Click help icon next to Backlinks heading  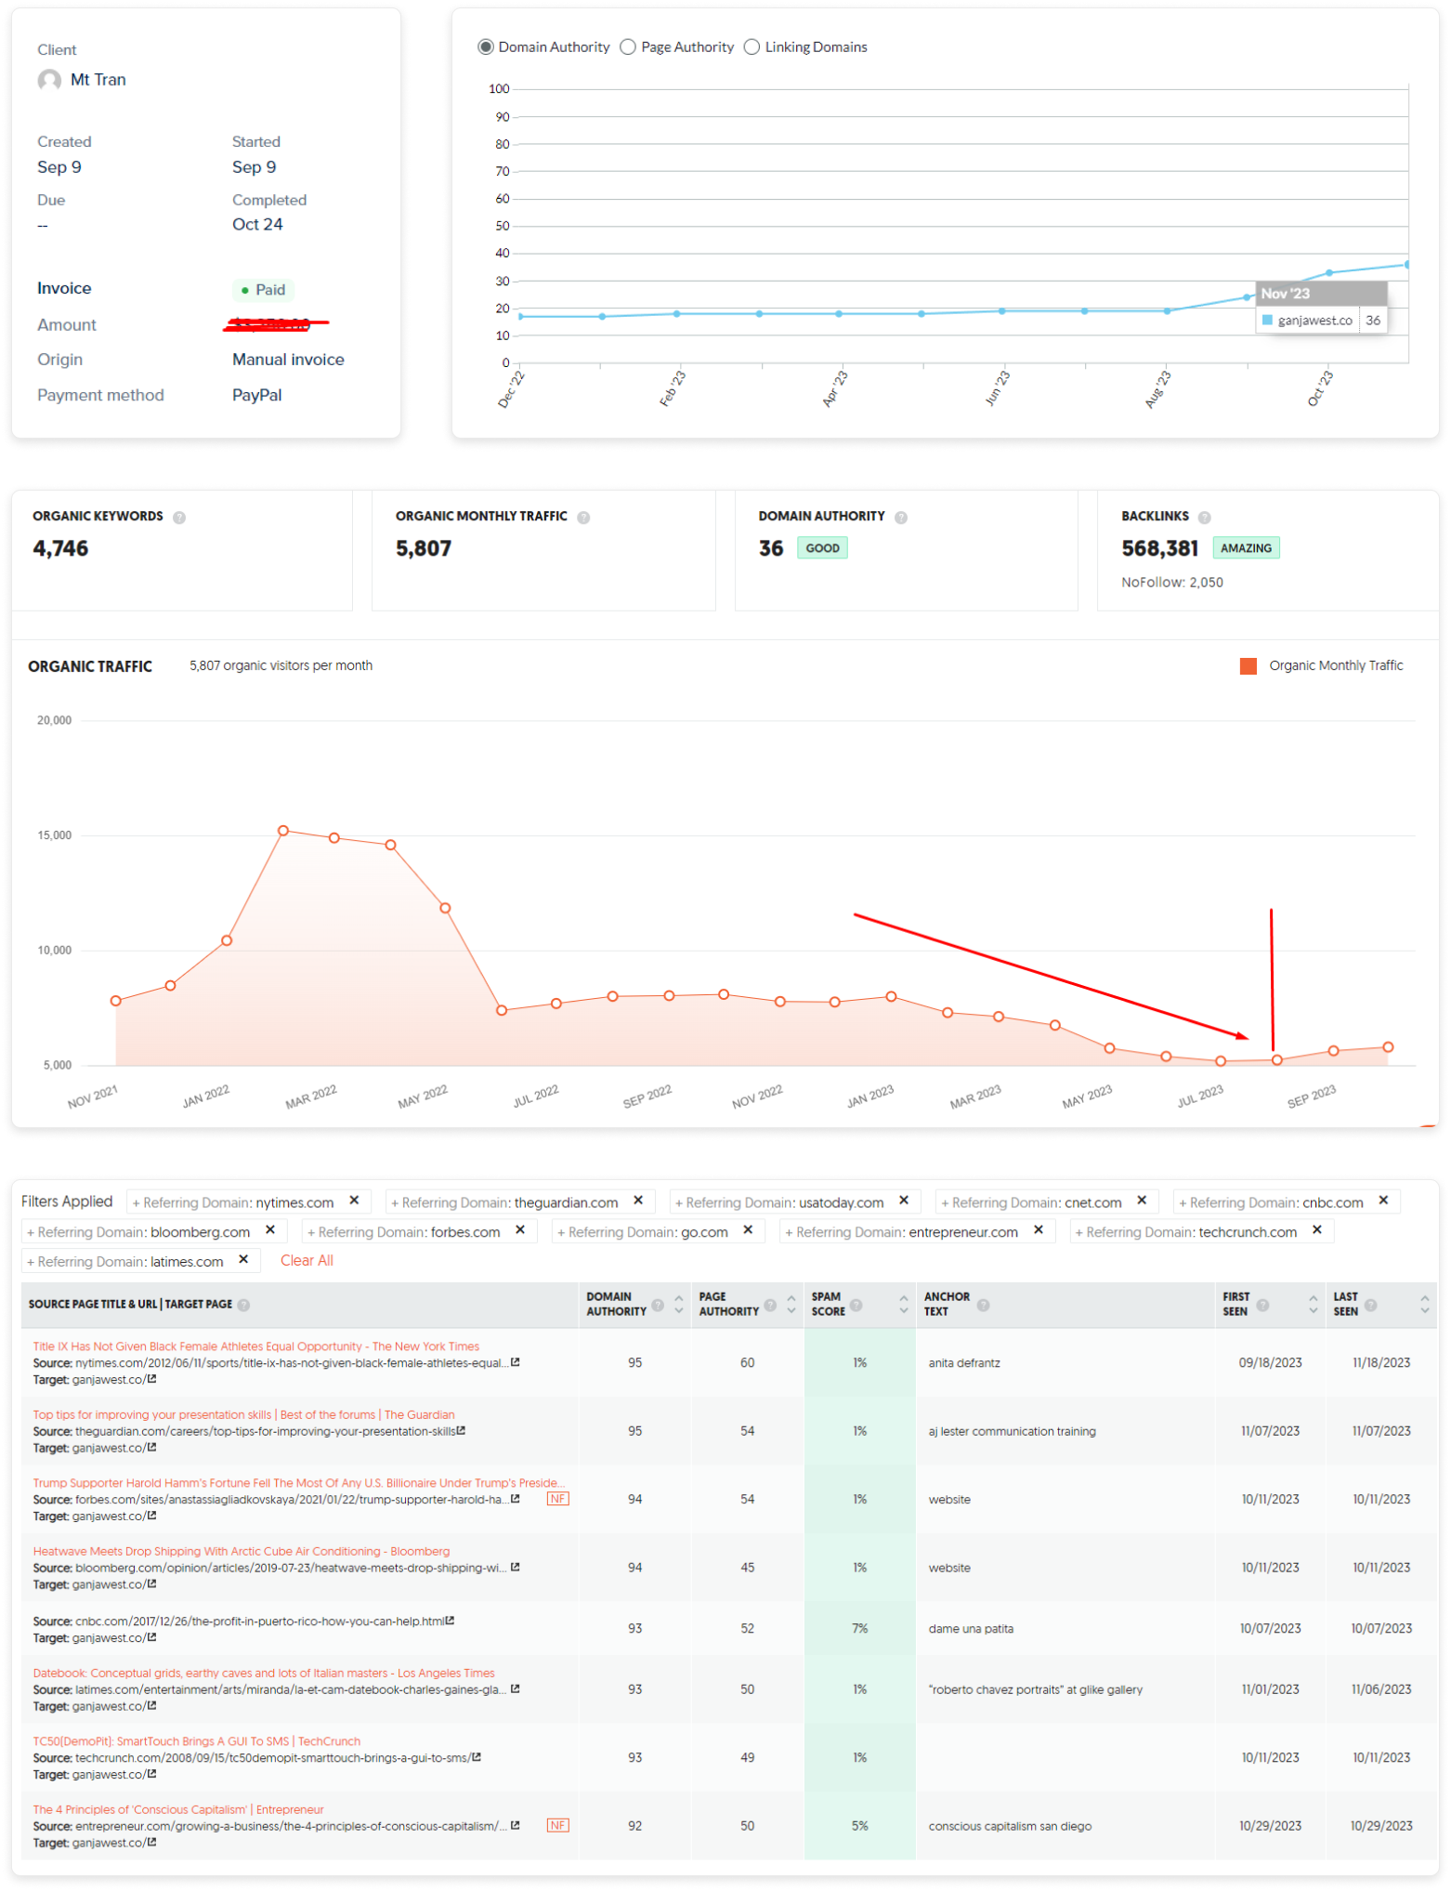tap(1204, 518)
